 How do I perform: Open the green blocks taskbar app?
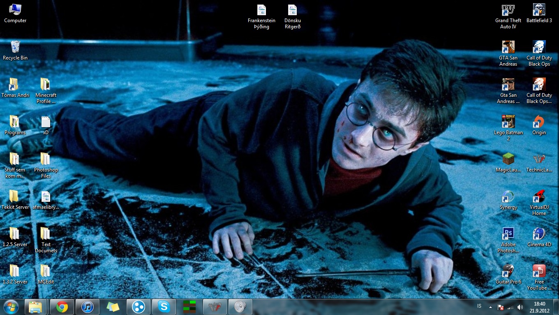(189, 307)
